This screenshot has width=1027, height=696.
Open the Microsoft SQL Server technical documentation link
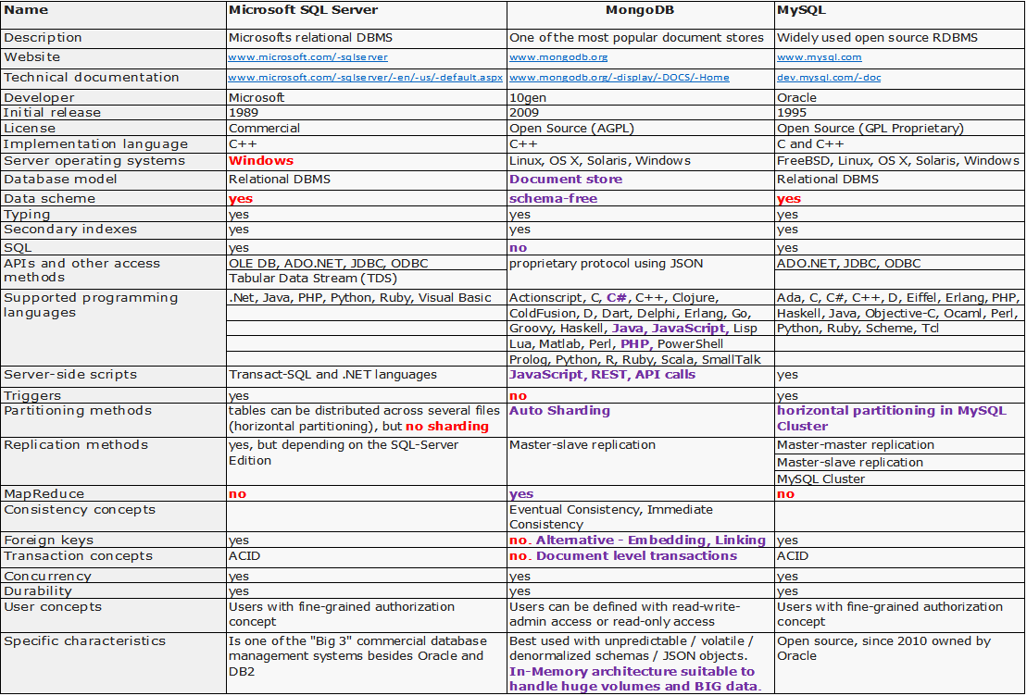pyautogui.click(x=366, y=77)
